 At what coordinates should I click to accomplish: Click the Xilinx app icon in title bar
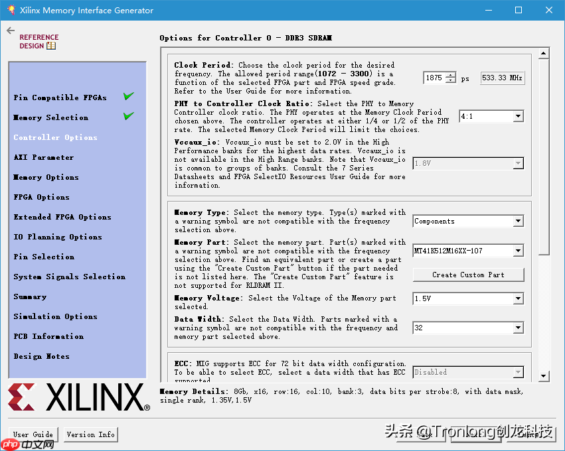pyautogui.click(x=11, y=10)
